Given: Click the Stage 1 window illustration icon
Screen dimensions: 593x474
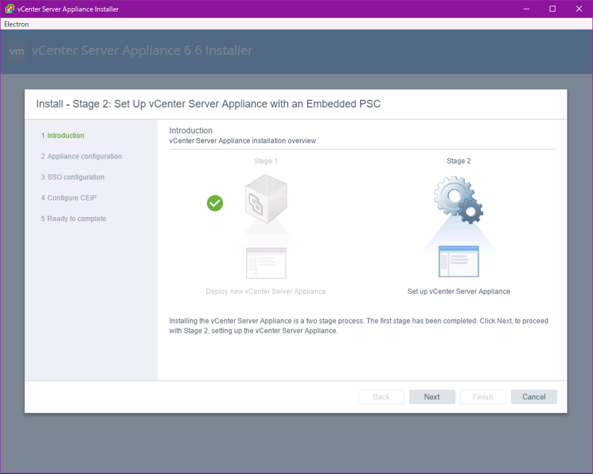Looking at the screenshot, I should coord(266,263).
